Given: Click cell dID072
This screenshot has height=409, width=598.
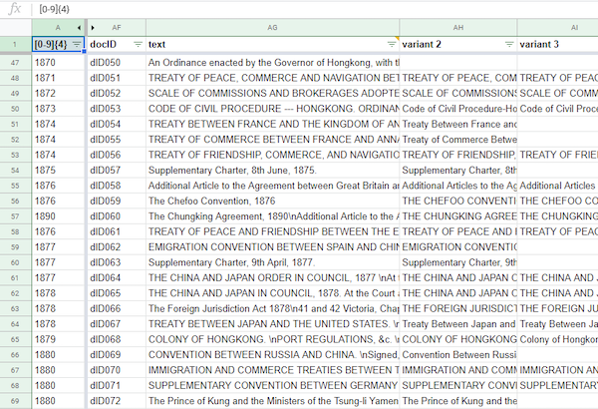Looking at the screenshot, I should 117,401.
